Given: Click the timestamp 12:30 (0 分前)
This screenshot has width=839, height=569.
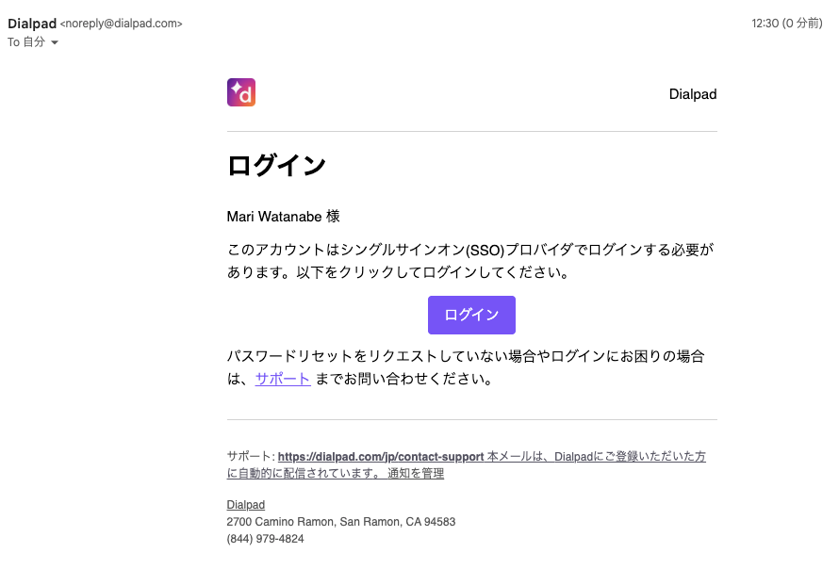Looking at the screenshot, I should [x=786, y=23].
